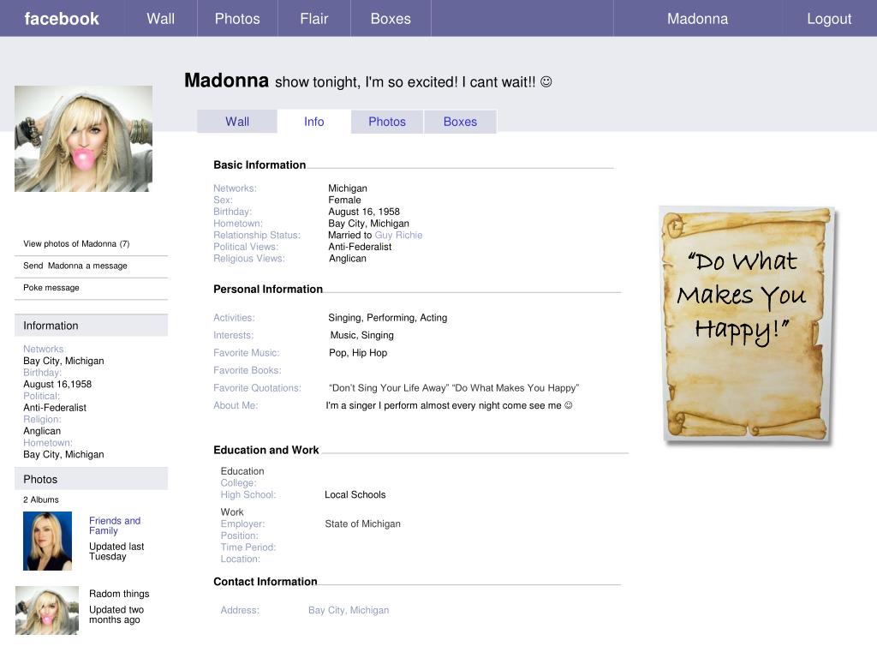Log out using the Logout link
The width and height of the screenshot is (877, 658).
(x=829, y=19)
